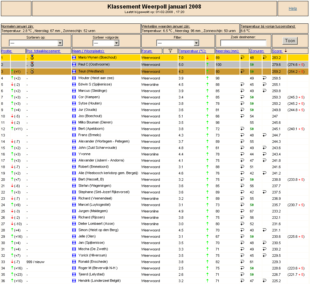This screenshot has width=310, height=284.
Task: Click the gold medal icon for Mario Wynen
Action: coord(32,57)
